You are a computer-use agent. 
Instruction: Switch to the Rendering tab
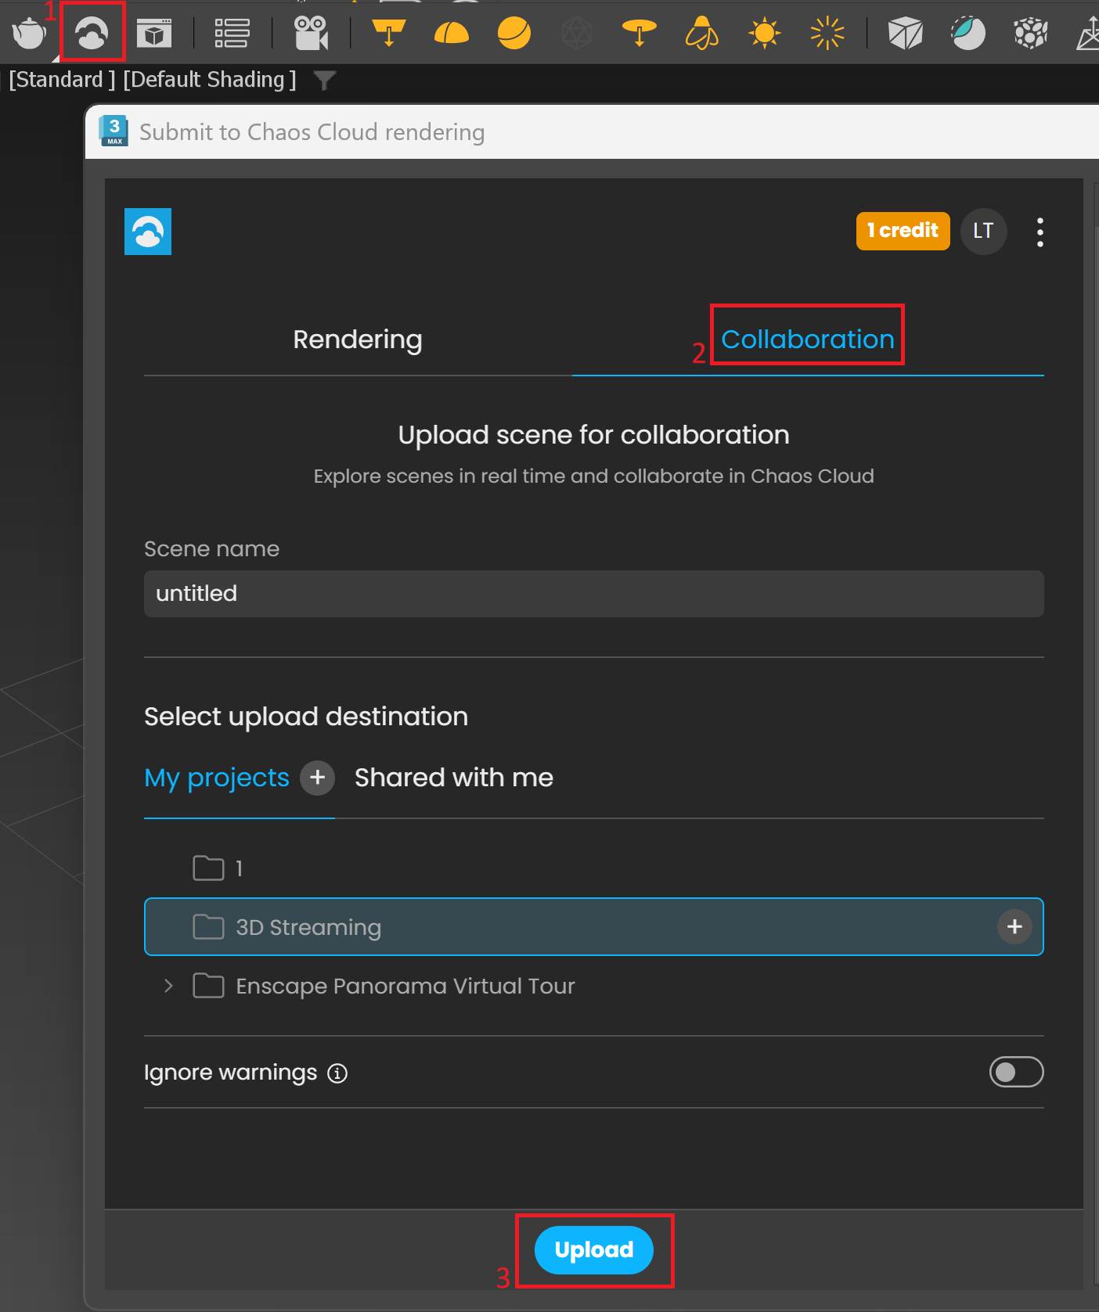tap(358, 340)
